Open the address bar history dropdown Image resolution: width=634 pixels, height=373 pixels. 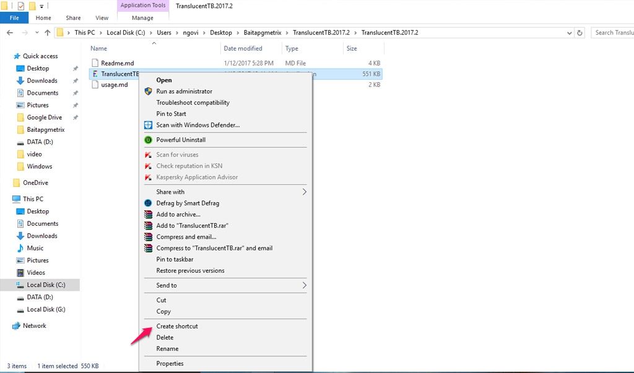pyautogui.click(x=567, y=33)
